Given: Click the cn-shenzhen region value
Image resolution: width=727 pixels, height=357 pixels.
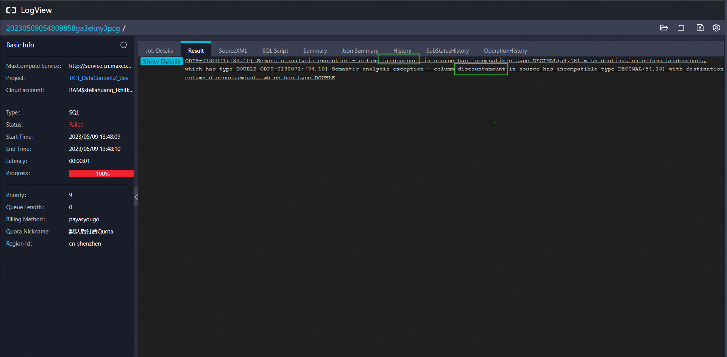Looking at the screenshot, I should click(x=85, y=243).
